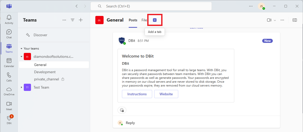Expand the Test Team channel list

coord(21,87)
